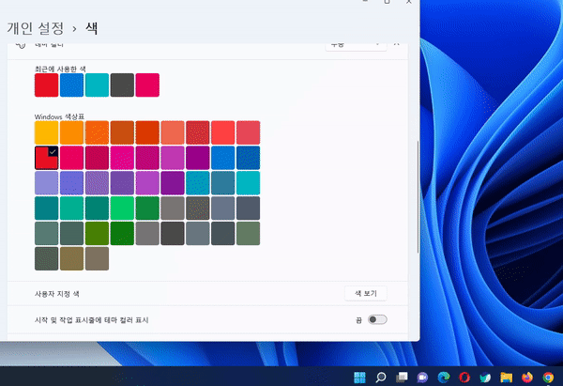The width and height of the screenshot is (563, 386).
Task: Open File Explorer from the taskbar
Action: click(507, 377)
